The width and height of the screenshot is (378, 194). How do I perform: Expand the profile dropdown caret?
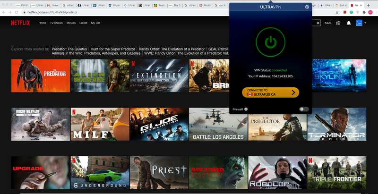365,23
